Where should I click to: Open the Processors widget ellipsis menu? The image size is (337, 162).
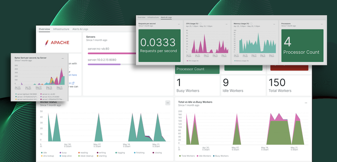(321, 24)
